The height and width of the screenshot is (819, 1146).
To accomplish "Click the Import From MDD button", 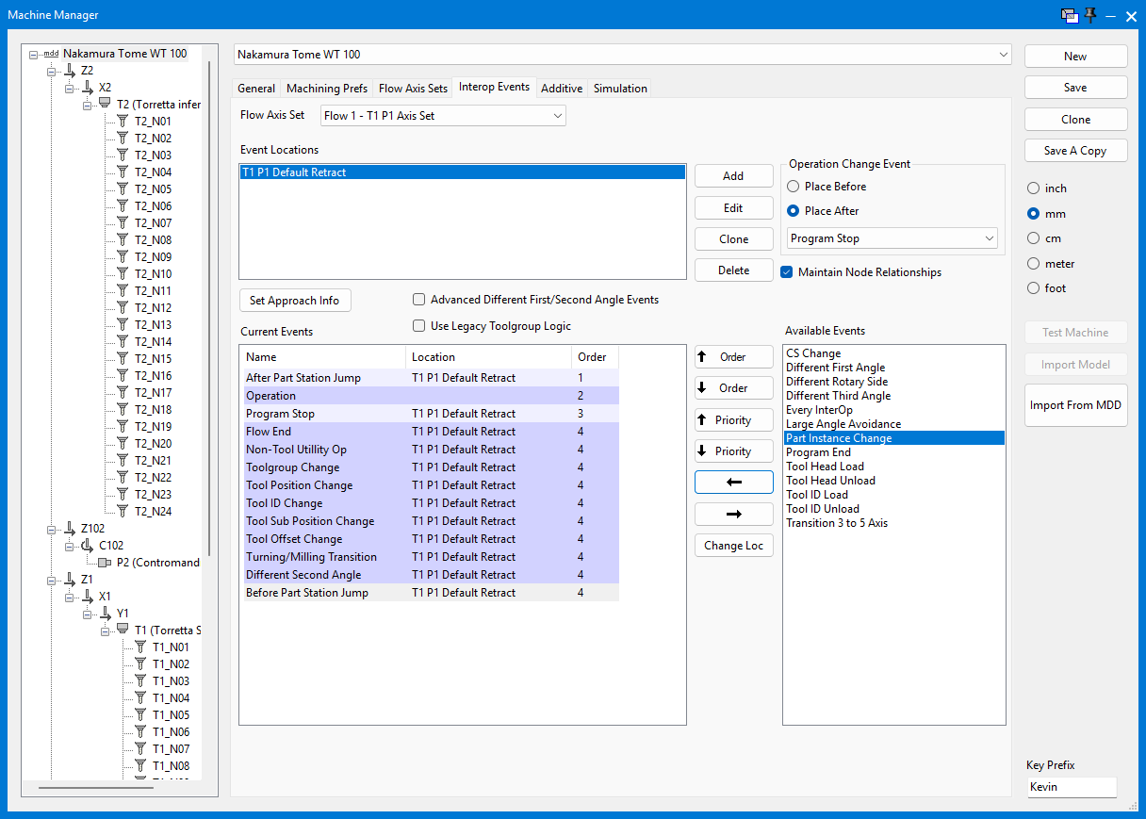I will click(x=1075, y=405).
